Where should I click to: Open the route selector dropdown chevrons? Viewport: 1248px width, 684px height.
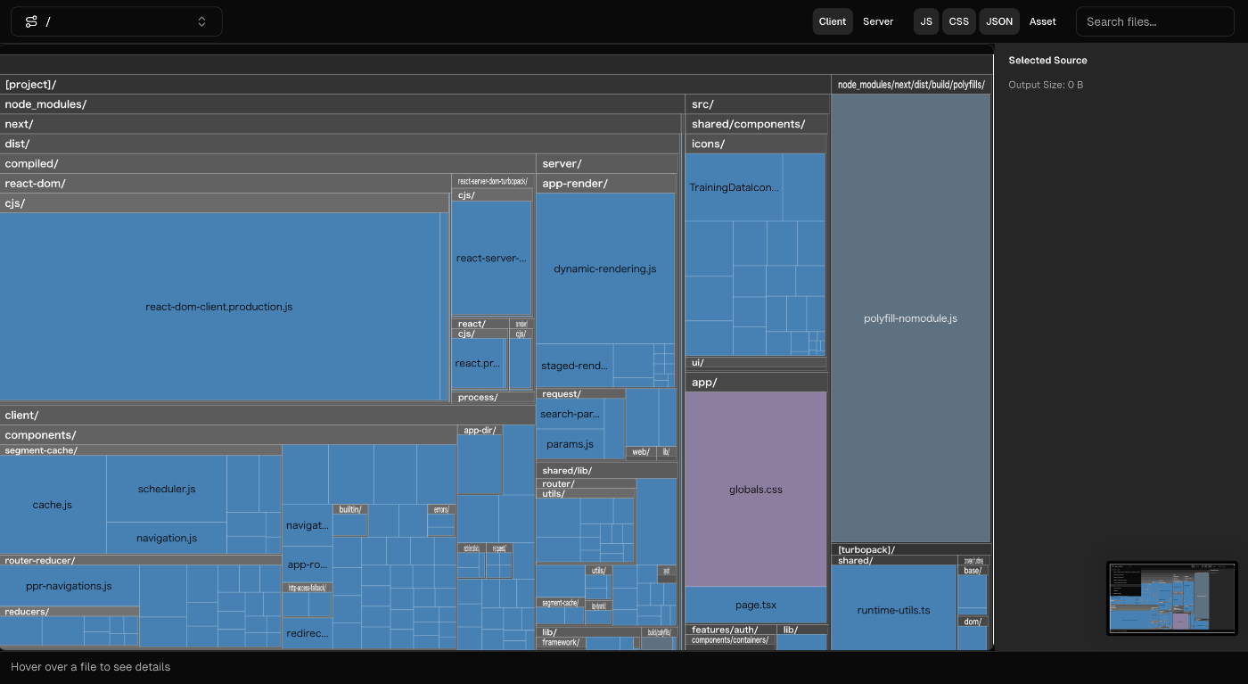[202, 21]
